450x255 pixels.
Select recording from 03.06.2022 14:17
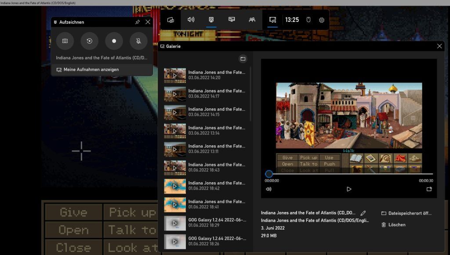206,93
